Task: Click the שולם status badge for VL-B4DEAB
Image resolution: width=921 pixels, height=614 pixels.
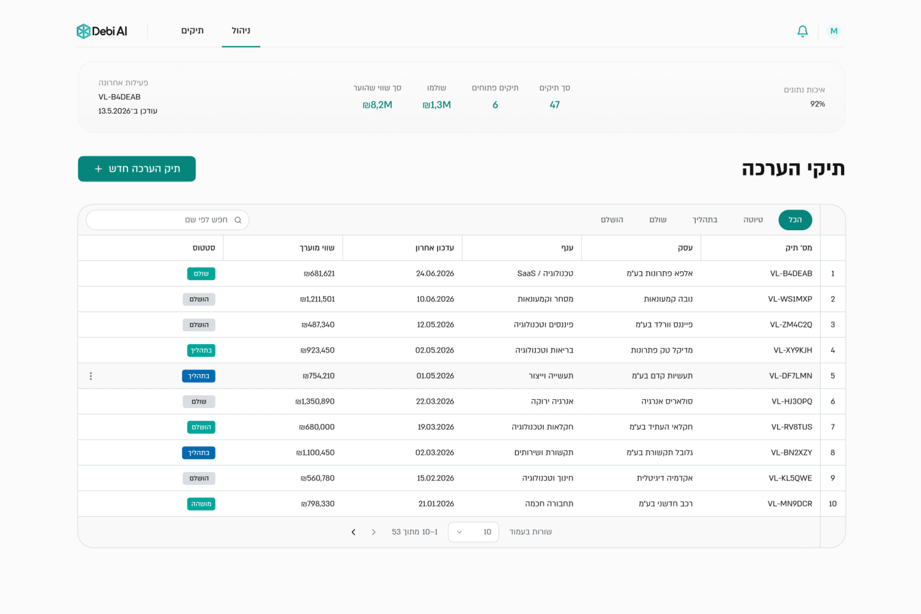Action: 201,274
